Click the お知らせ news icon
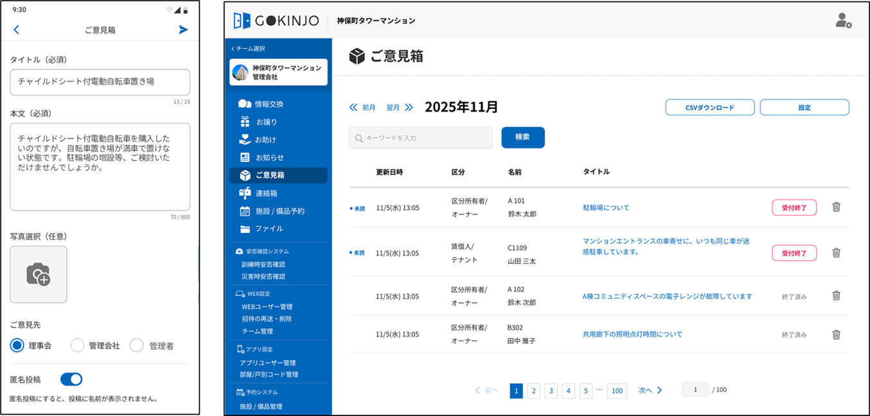 [x=245, y=157]
